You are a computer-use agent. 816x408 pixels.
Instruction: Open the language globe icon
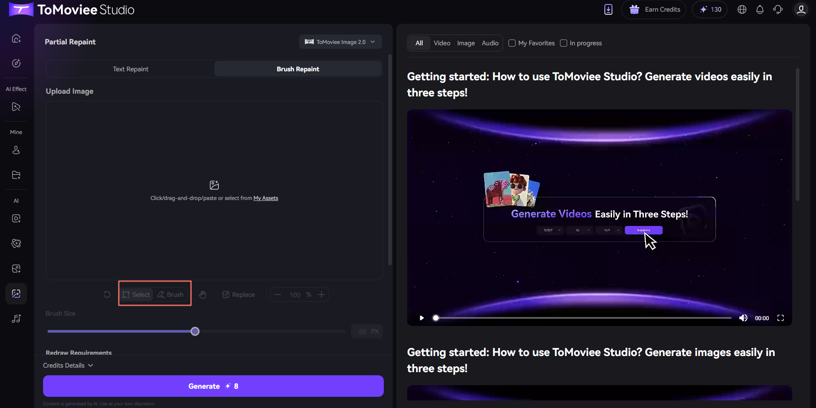[742, 9]
